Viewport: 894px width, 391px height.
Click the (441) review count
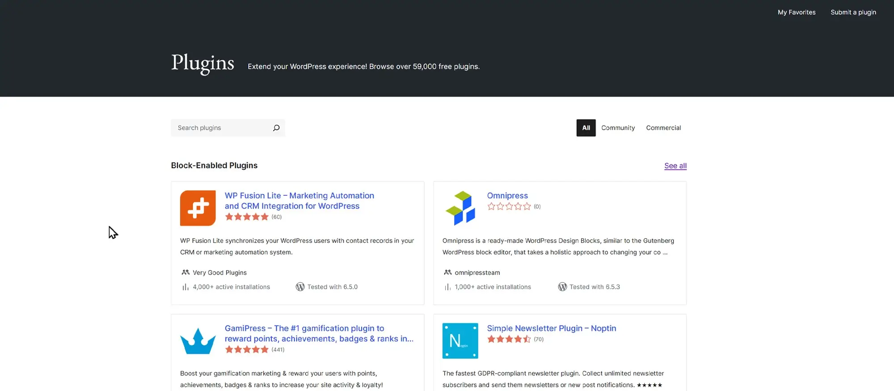(x=278, y=350)
